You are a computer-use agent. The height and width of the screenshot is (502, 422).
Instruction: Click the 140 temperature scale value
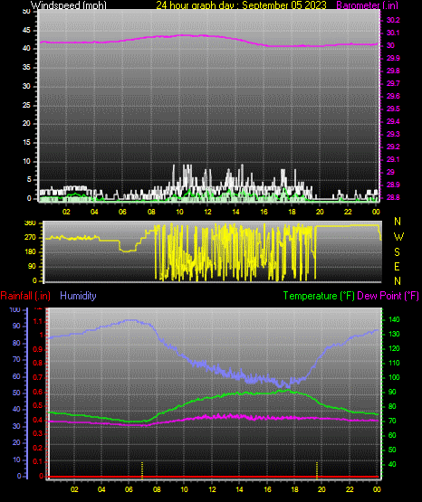pyautogui.click(x=394, y=319)
